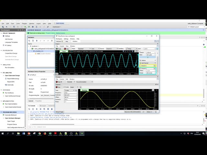Click the Tcl command input field
Image resolution: width=207 pixels, height=155 pixels.
[x=115, y=127]
